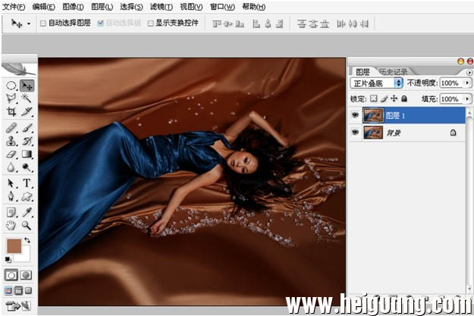Select the Eraser tool
The image size is (474, 316).
11,155
